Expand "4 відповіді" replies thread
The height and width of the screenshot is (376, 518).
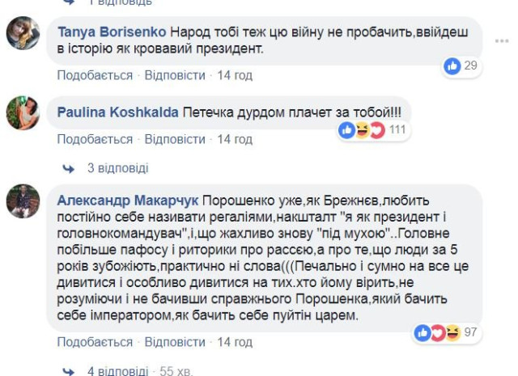[x=117, y=370]
